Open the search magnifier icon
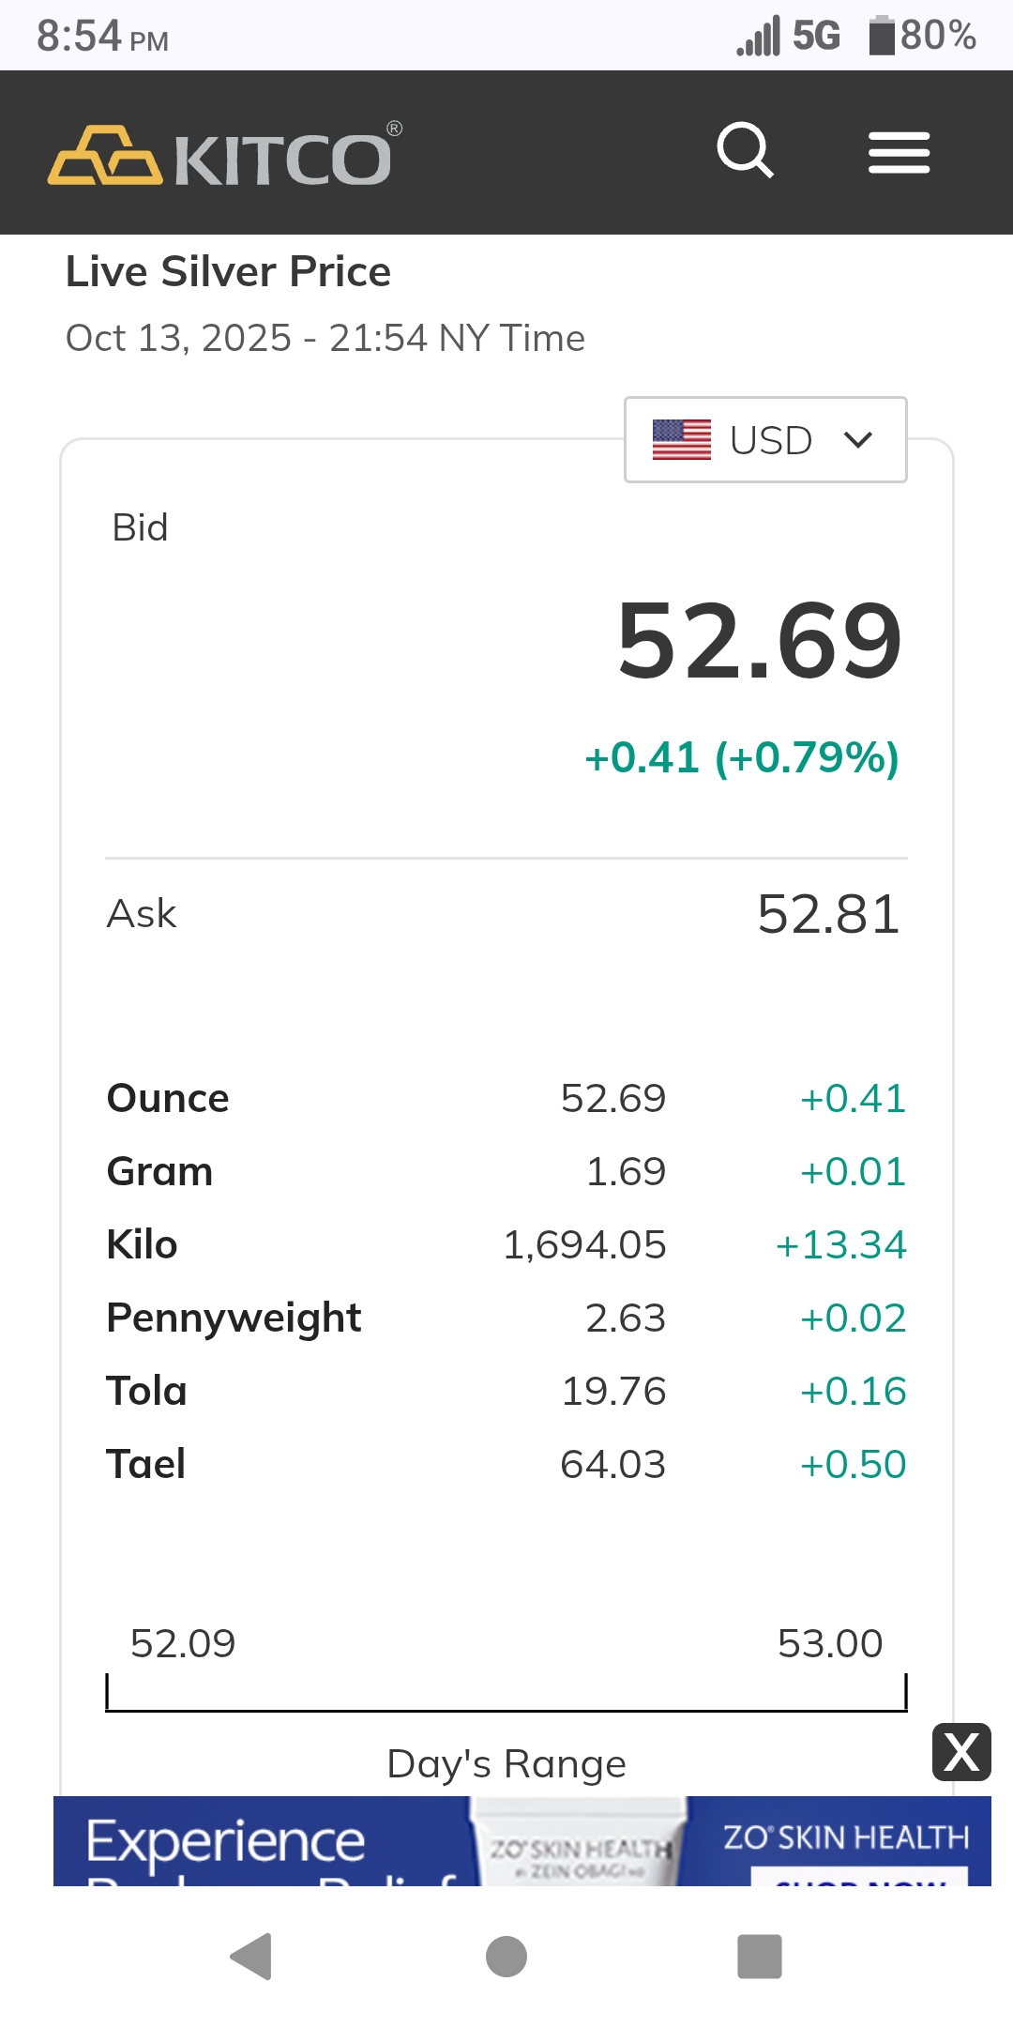The height and width of the screenshot is (2027, 1013). coord(745,150)
